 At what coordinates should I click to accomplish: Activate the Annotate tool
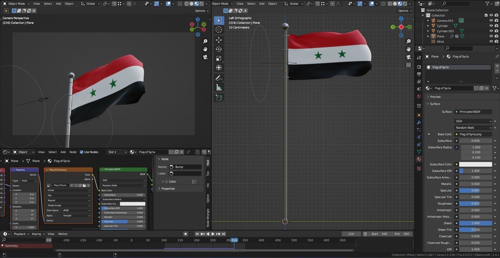219,78
